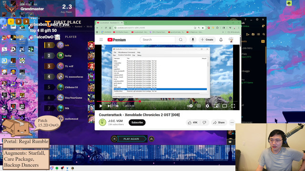Open team planner icon beside Play Again
Image resolution: width=305 pixels, height=171 pixels.
coord(152,139)
